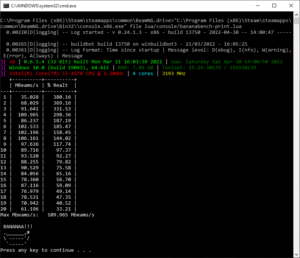Select the value 87.116 in row 16
300x258 pixels.
tap(30, 185)
